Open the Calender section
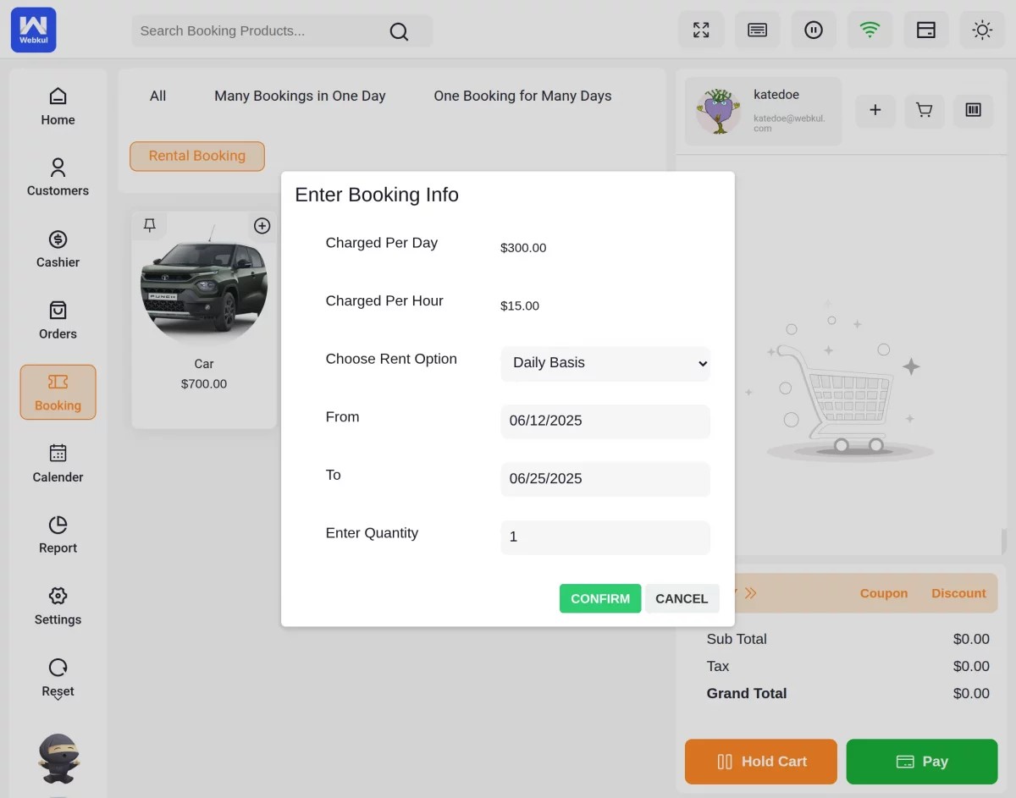Screen dimensions: 1016x798 (58, 464)
